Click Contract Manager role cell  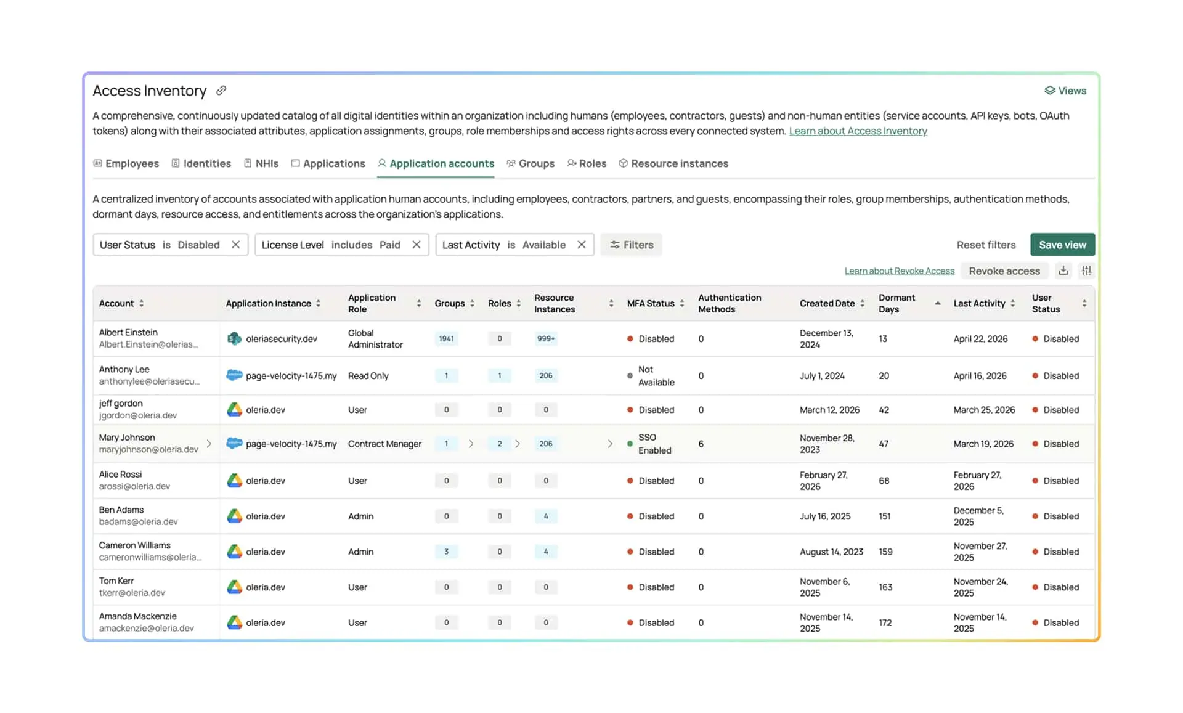(384, 444)
